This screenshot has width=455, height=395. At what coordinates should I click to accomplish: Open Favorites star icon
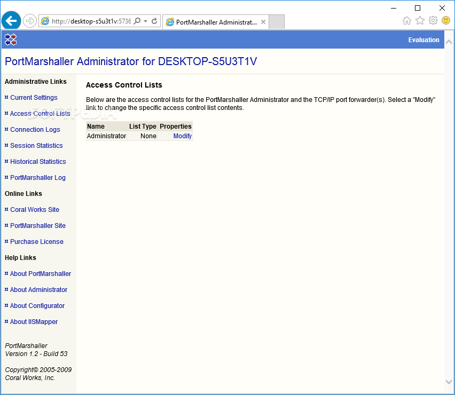coord(420,21)
